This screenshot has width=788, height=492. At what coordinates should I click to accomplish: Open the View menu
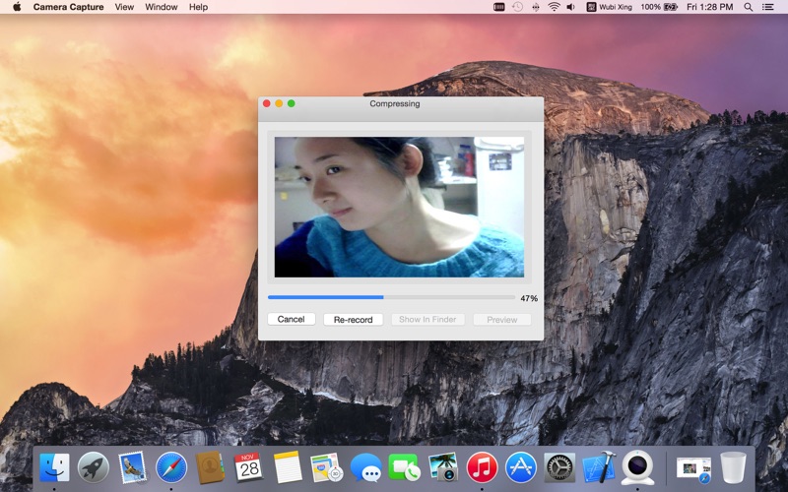coord(124,7)
